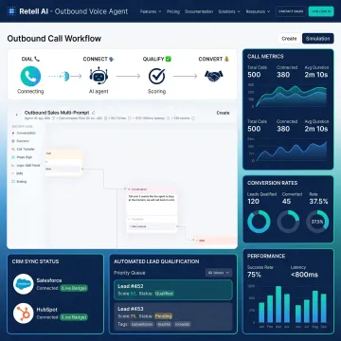
Task: Add a Function node from sidebar
Action: coord(21,141)
